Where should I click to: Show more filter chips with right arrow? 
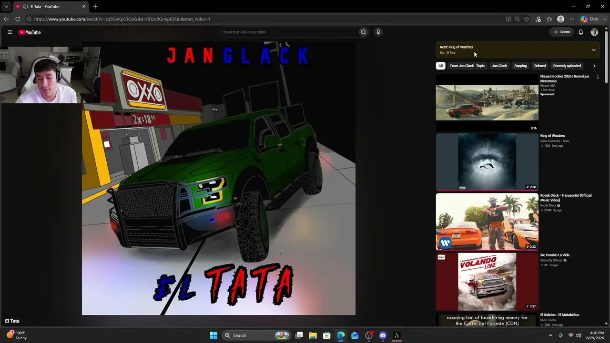click(594, 66)
